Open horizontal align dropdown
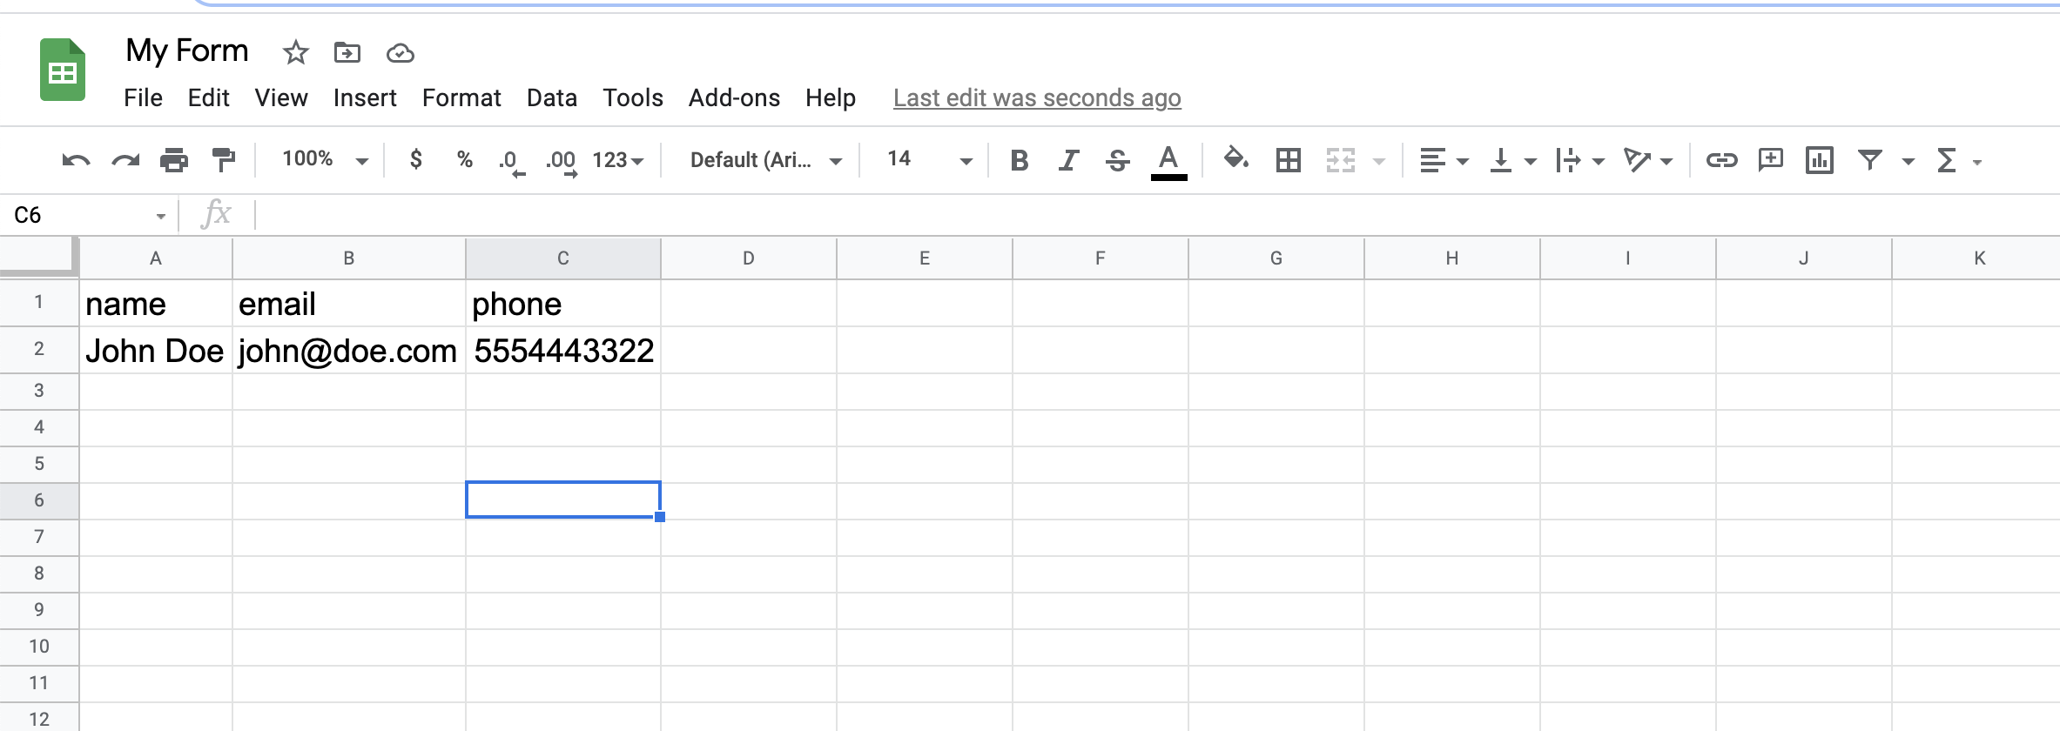 click(1444, 160)
